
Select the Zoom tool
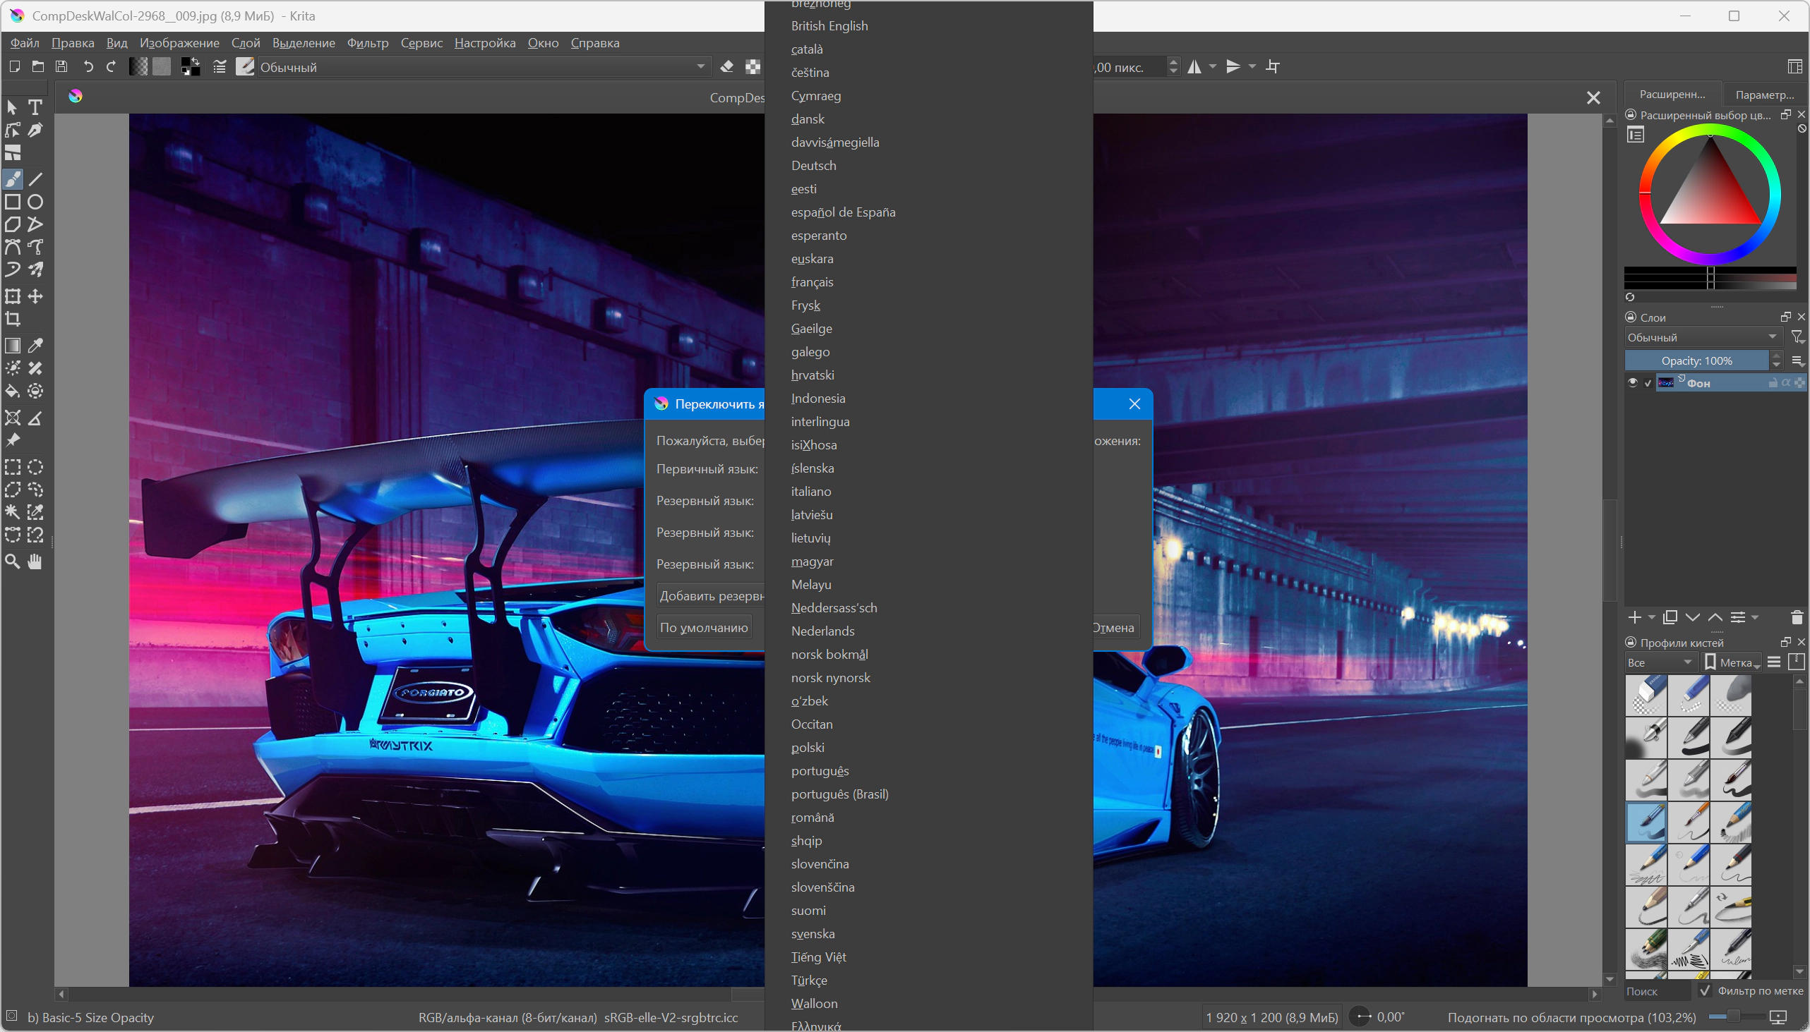13,562
